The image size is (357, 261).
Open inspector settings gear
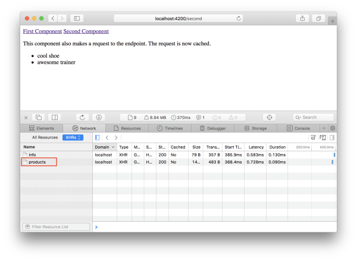pyautogui.click(x=333, y=128)
